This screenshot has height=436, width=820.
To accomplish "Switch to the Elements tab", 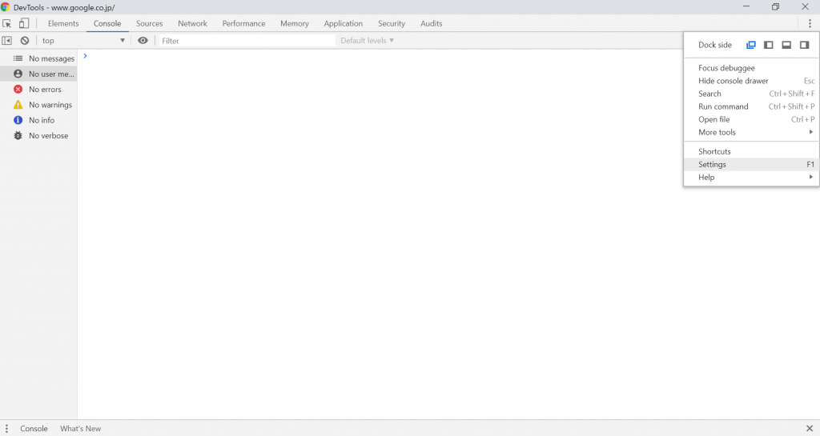I will tap(63, 23).
